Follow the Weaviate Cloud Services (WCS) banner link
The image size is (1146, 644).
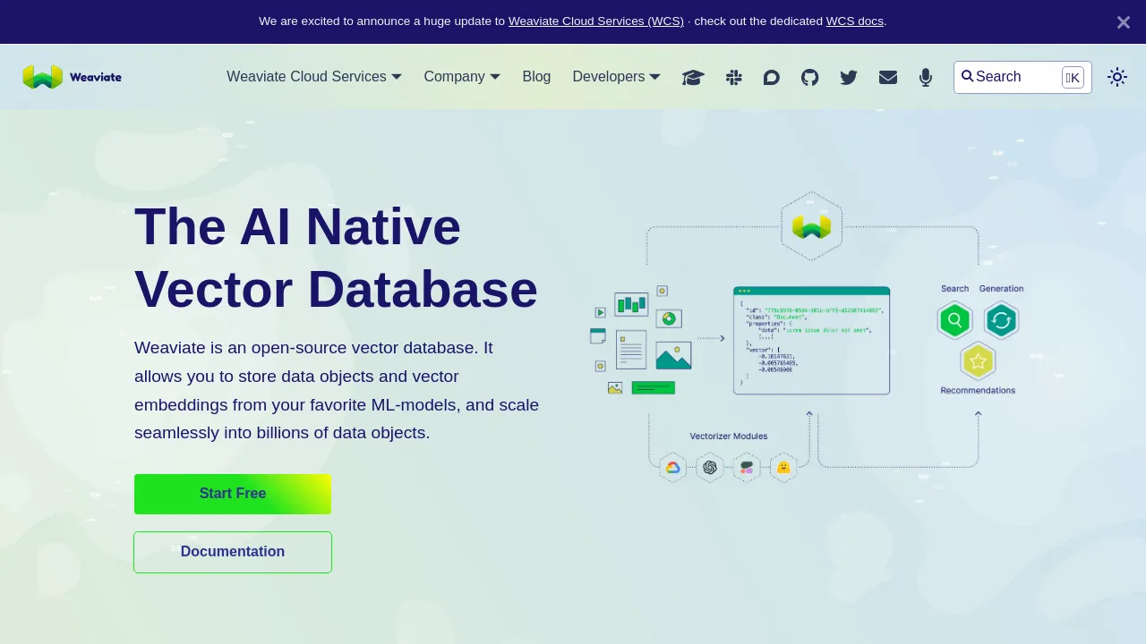(596, 21)
